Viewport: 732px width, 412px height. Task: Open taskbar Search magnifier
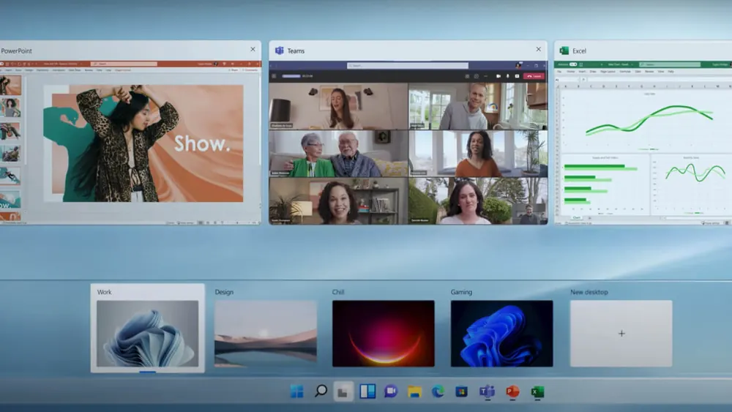coord(321,391)
